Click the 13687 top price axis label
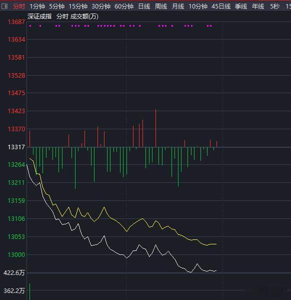 point(16,22)
